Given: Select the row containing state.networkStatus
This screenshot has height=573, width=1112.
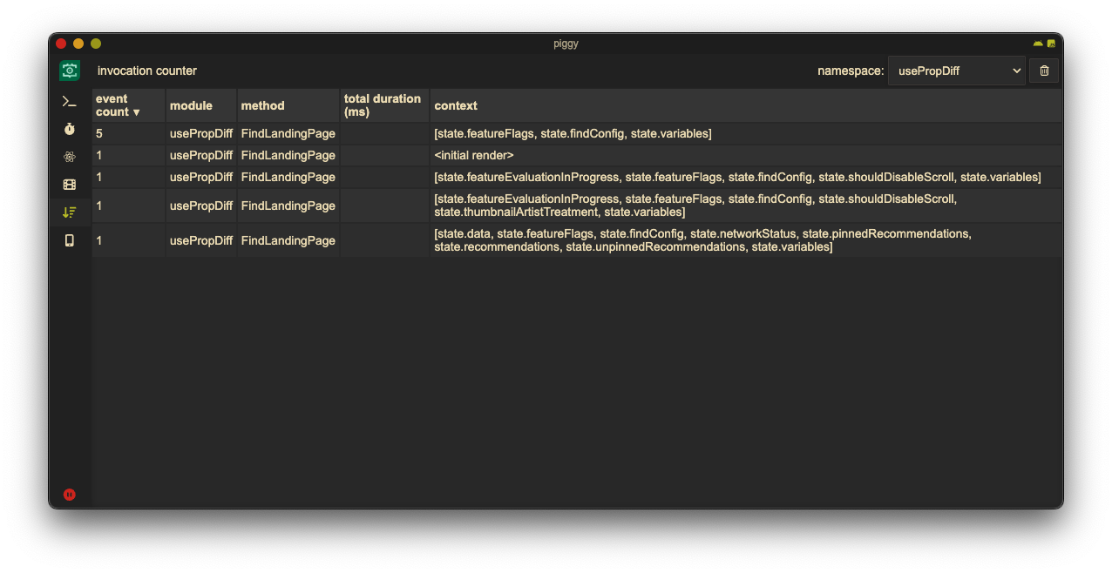Looking at the screenshot, I should tap(702, 240).
